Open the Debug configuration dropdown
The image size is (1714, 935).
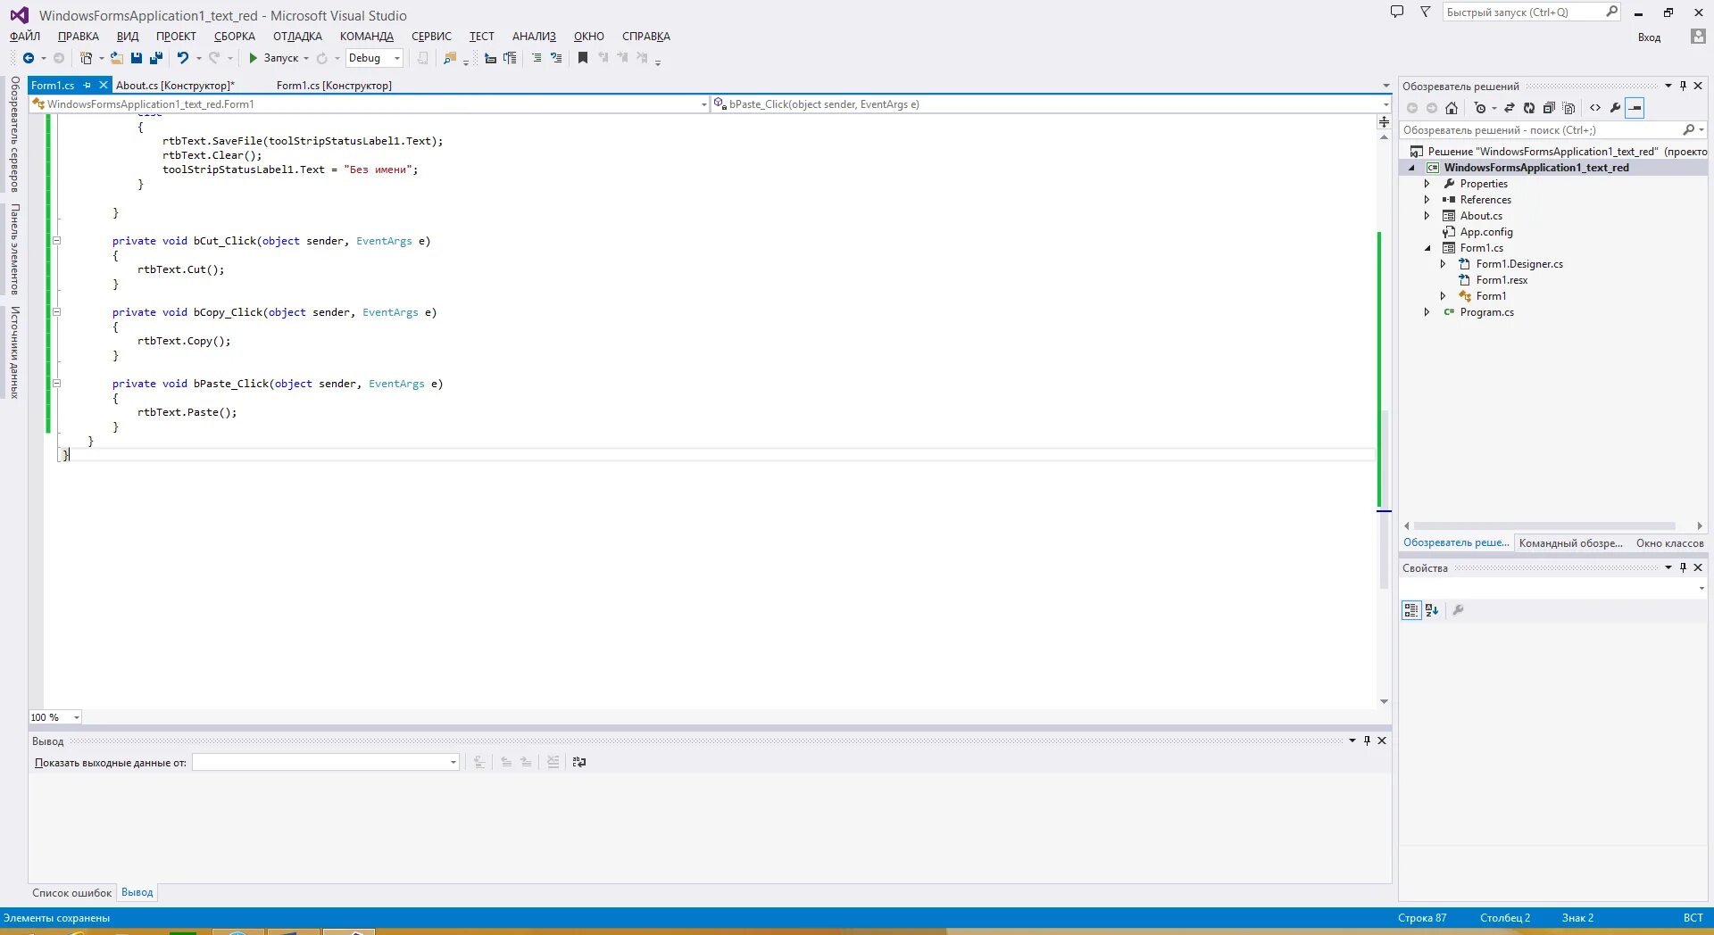[395, 58]
